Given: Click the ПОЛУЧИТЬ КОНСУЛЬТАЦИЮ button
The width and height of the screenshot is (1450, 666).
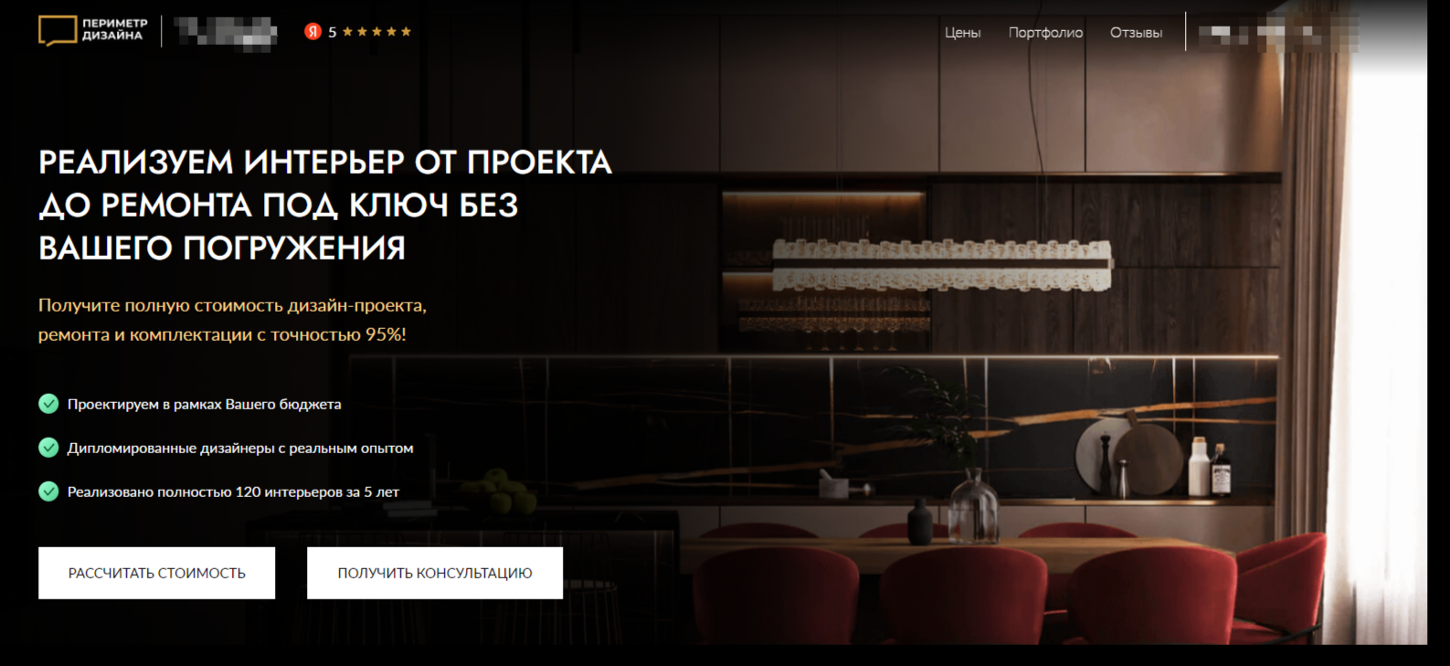Looking at the screenshot, I should [435, 573].
